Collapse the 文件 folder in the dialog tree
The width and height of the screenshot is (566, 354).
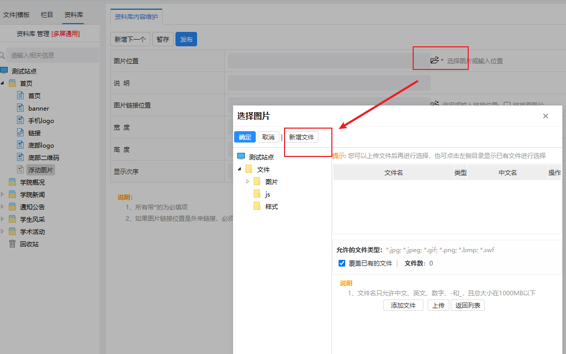239,169
